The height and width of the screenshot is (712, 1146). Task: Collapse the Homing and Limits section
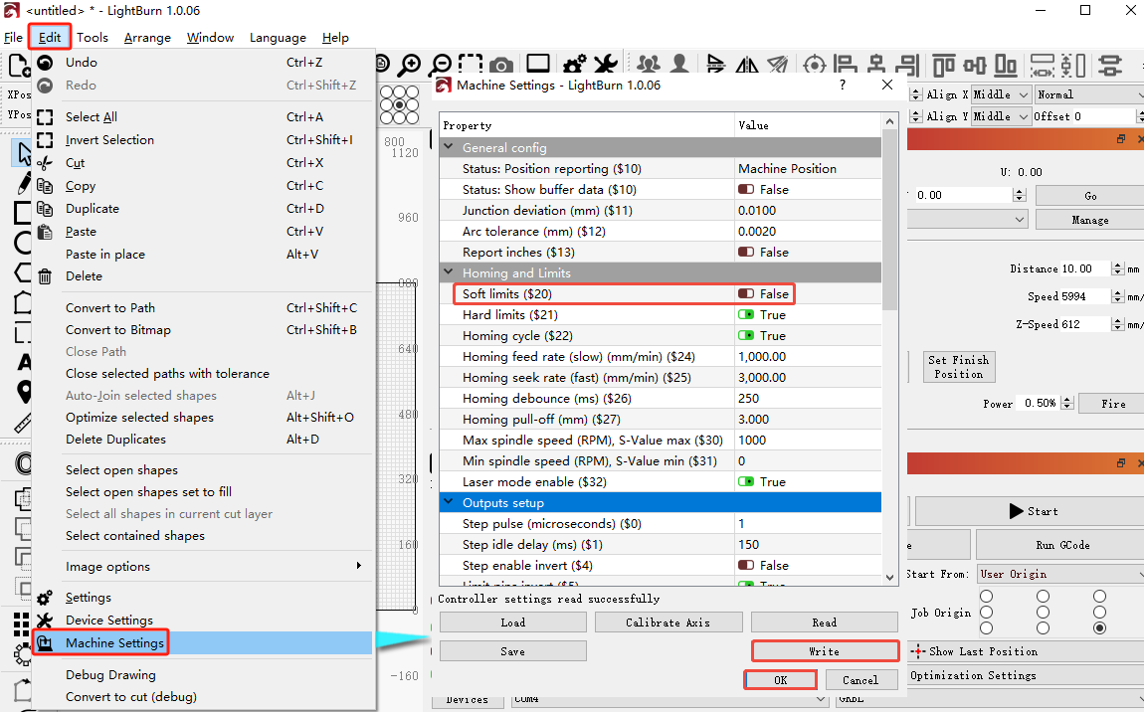pos(449,272)
